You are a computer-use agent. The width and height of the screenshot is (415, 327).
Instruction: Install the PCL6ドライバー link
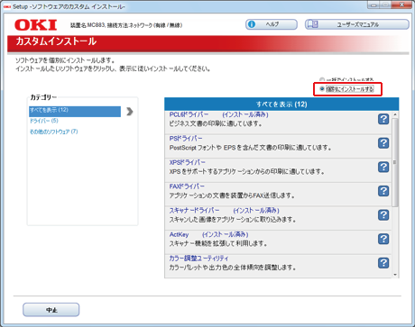tap(189, 114)
